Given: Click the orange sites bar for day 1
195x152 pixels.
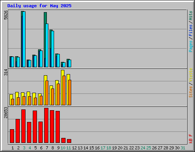Looking at the screenshot, I should 13,102.
